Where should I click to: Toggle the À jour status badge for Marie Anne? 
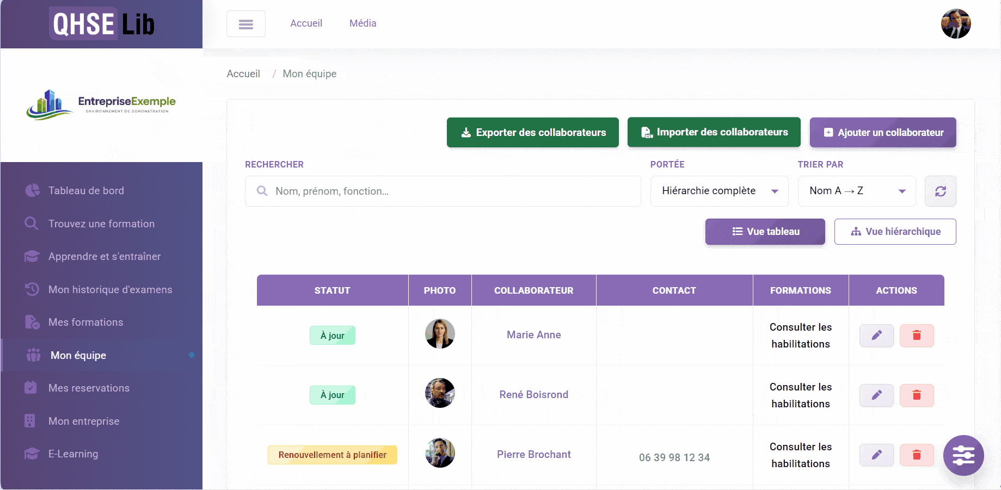point(332,336)
